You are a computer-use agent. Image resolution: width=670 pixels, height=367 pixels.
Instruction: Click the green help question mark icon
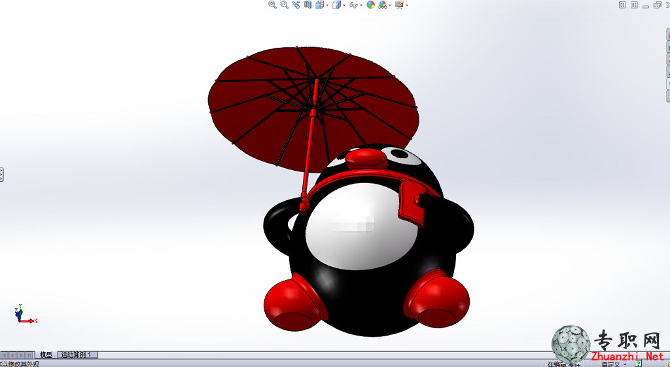[639, 364]
